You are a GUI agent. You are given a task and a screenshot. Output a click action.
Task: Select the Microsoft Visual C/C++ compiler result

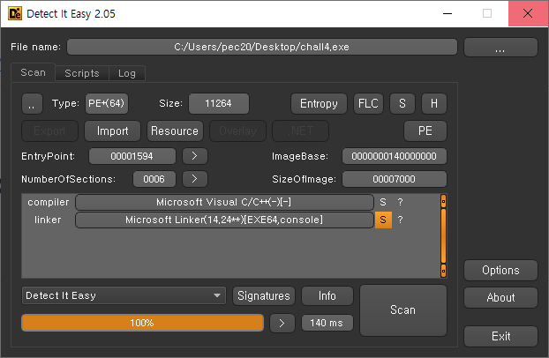click(x=224, y=202)
